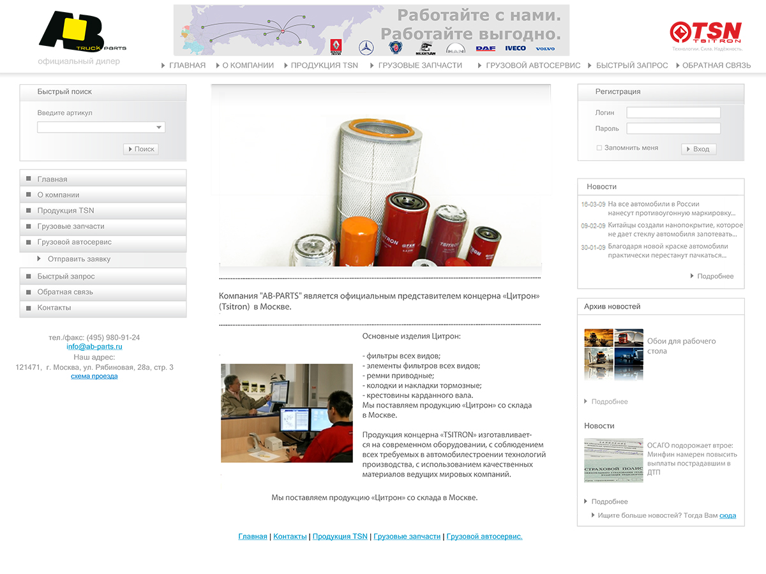The image size is (766, 574).
Task: Toggle the Запомнить меня checkbox
Action: (599, 148)
